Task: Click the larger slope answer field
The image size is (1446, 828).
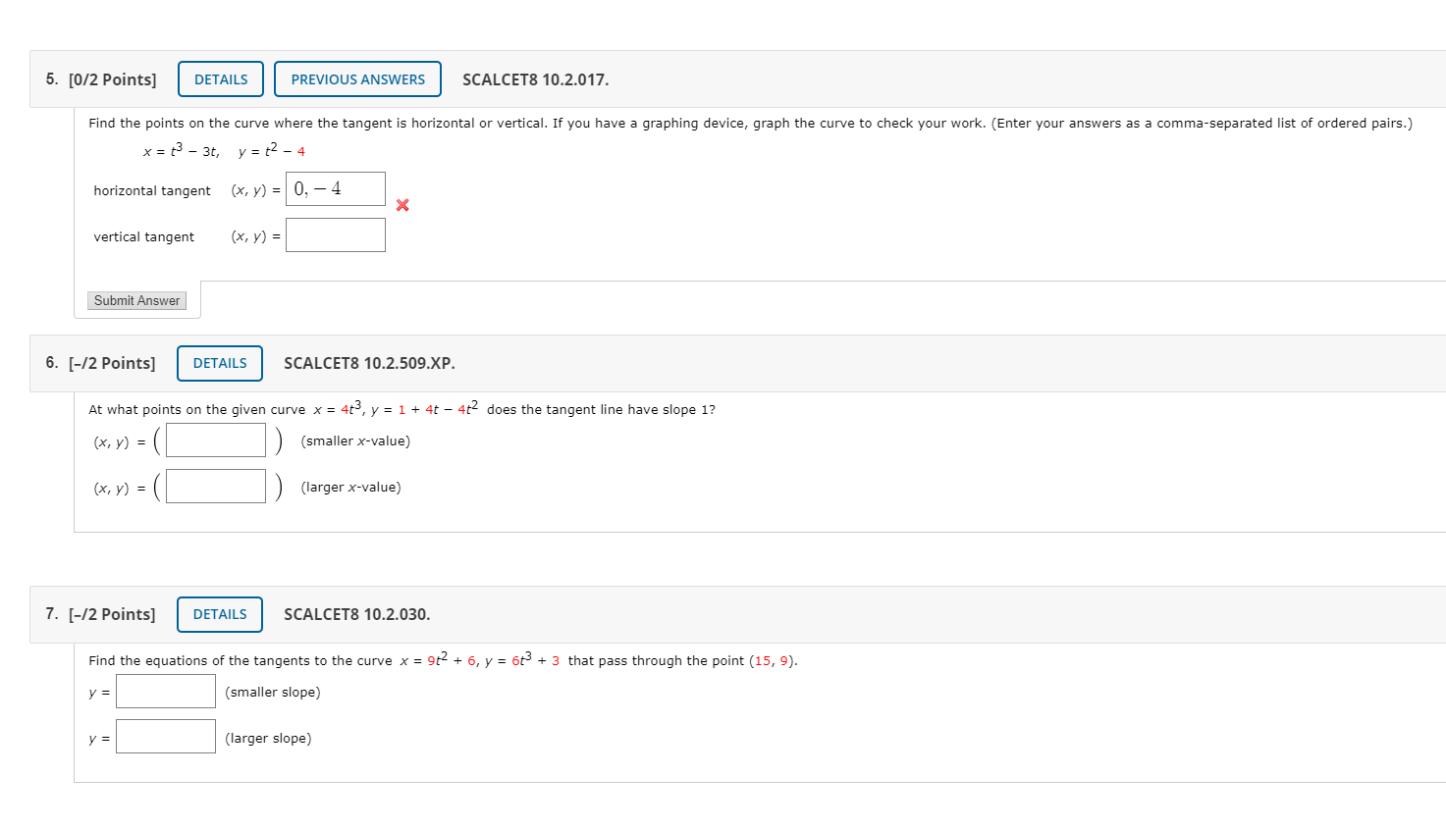Action: [x=166, y=737]
